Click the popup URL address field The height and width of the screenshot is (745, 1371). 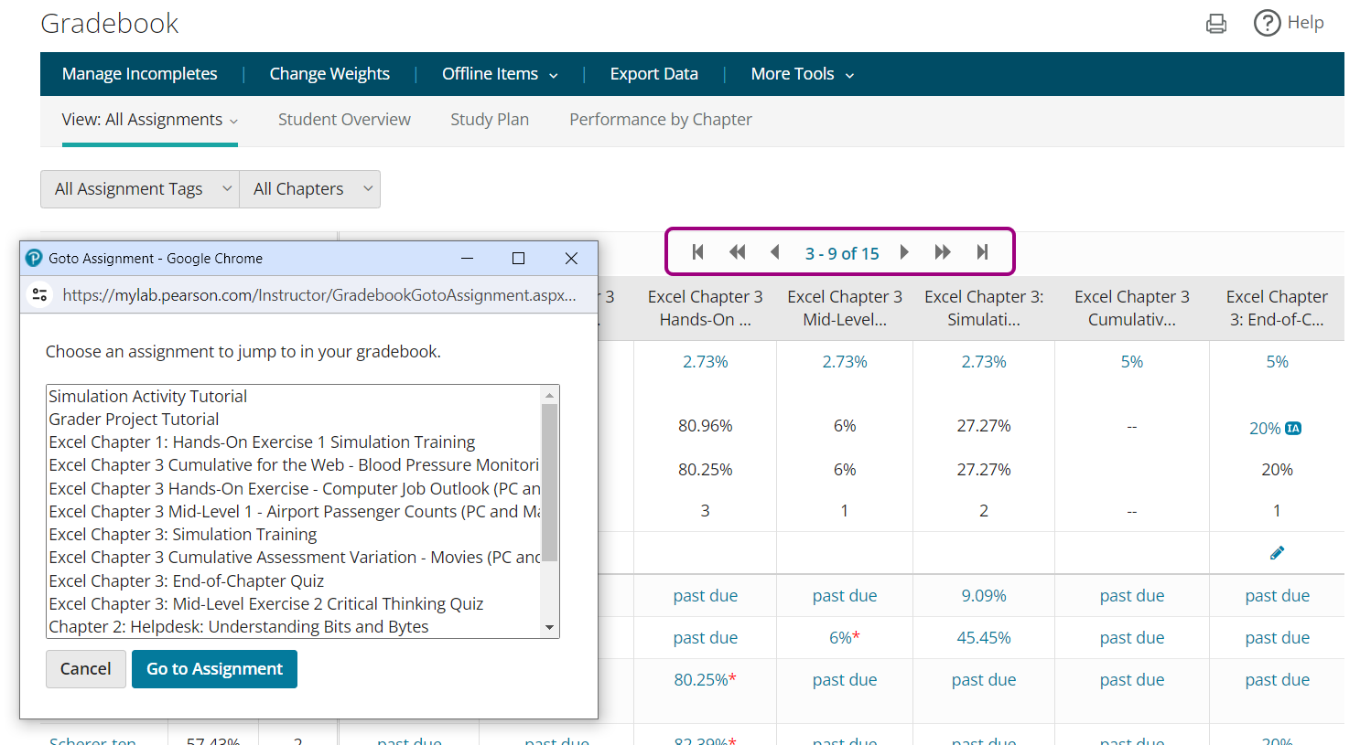319,295
